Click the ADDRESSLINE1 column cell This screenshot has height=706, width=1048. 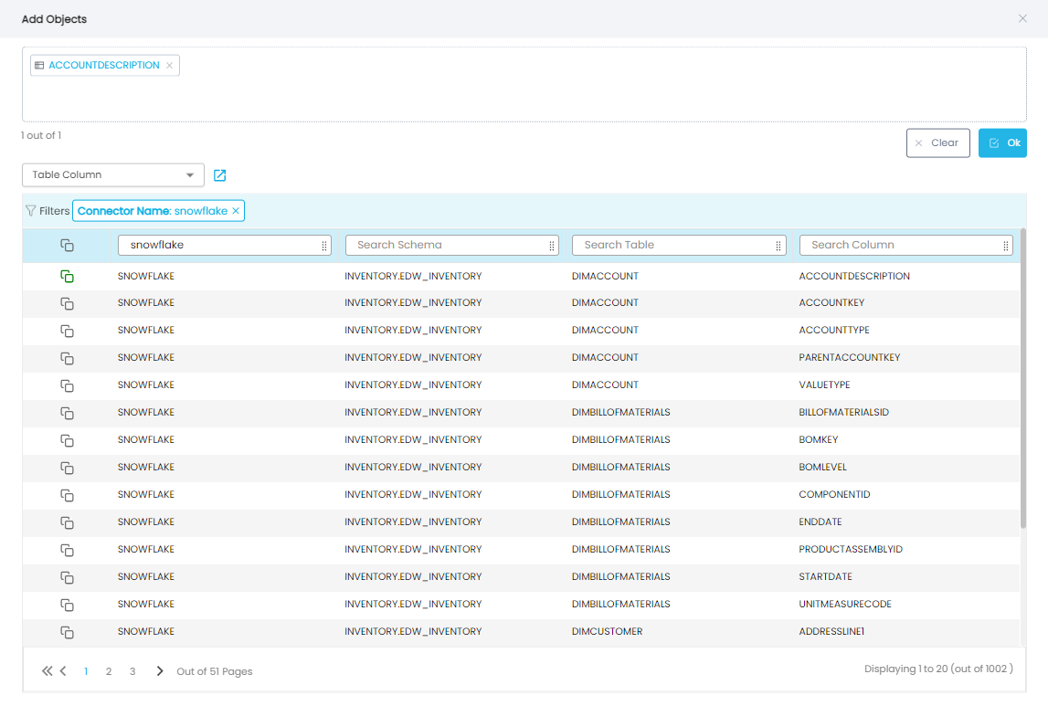(831, 632)
